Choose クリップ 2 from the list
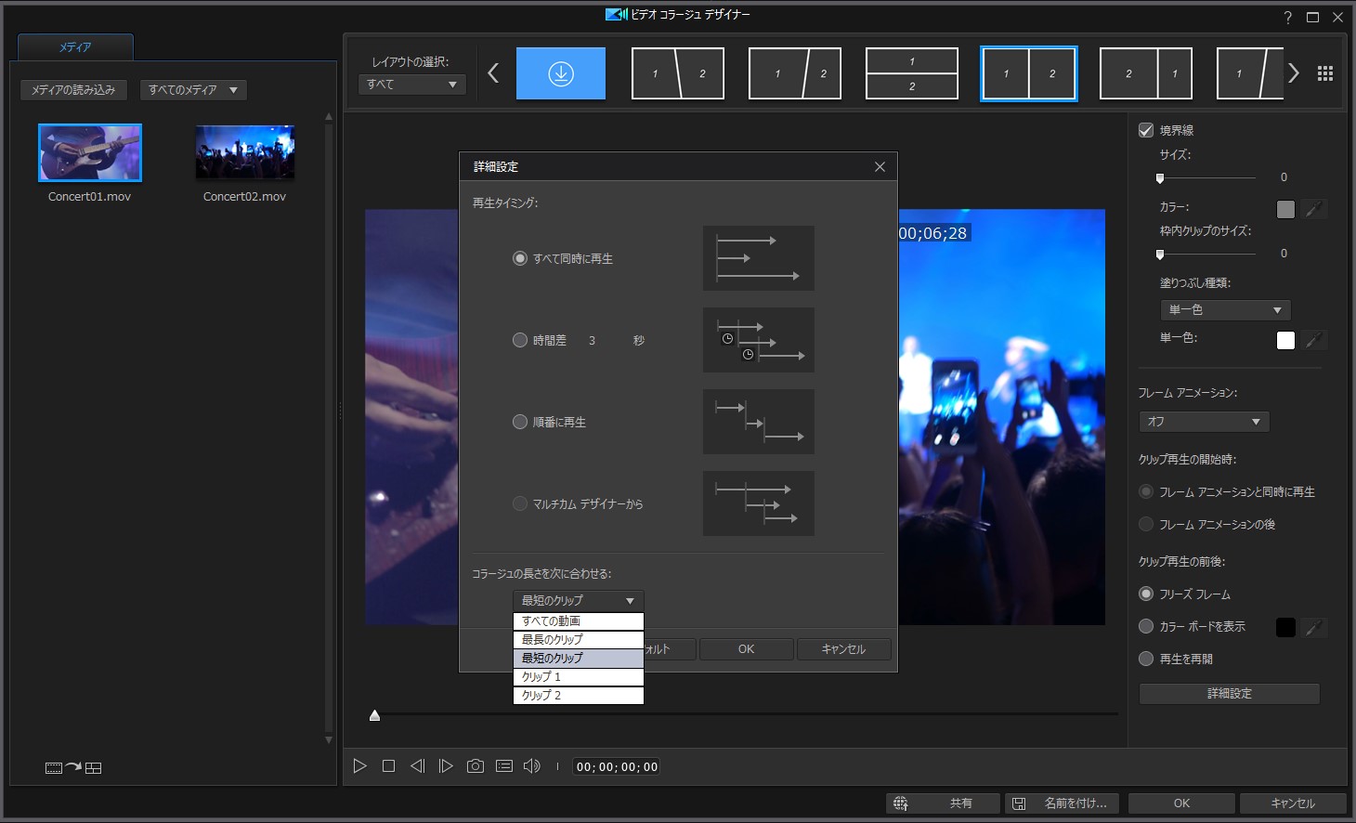This screenshot has height=823, width=1356. click(x=578, y=695)
